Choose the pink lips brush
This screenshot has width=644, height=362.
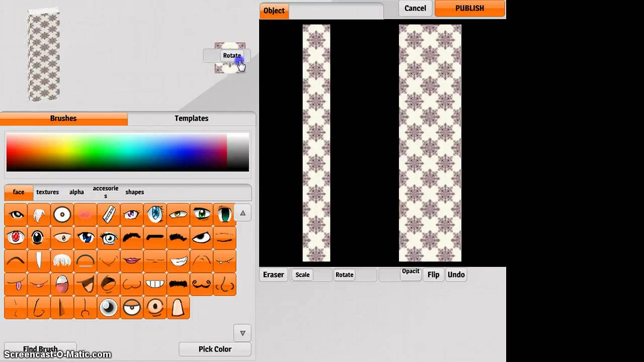(x=131, y=261)
